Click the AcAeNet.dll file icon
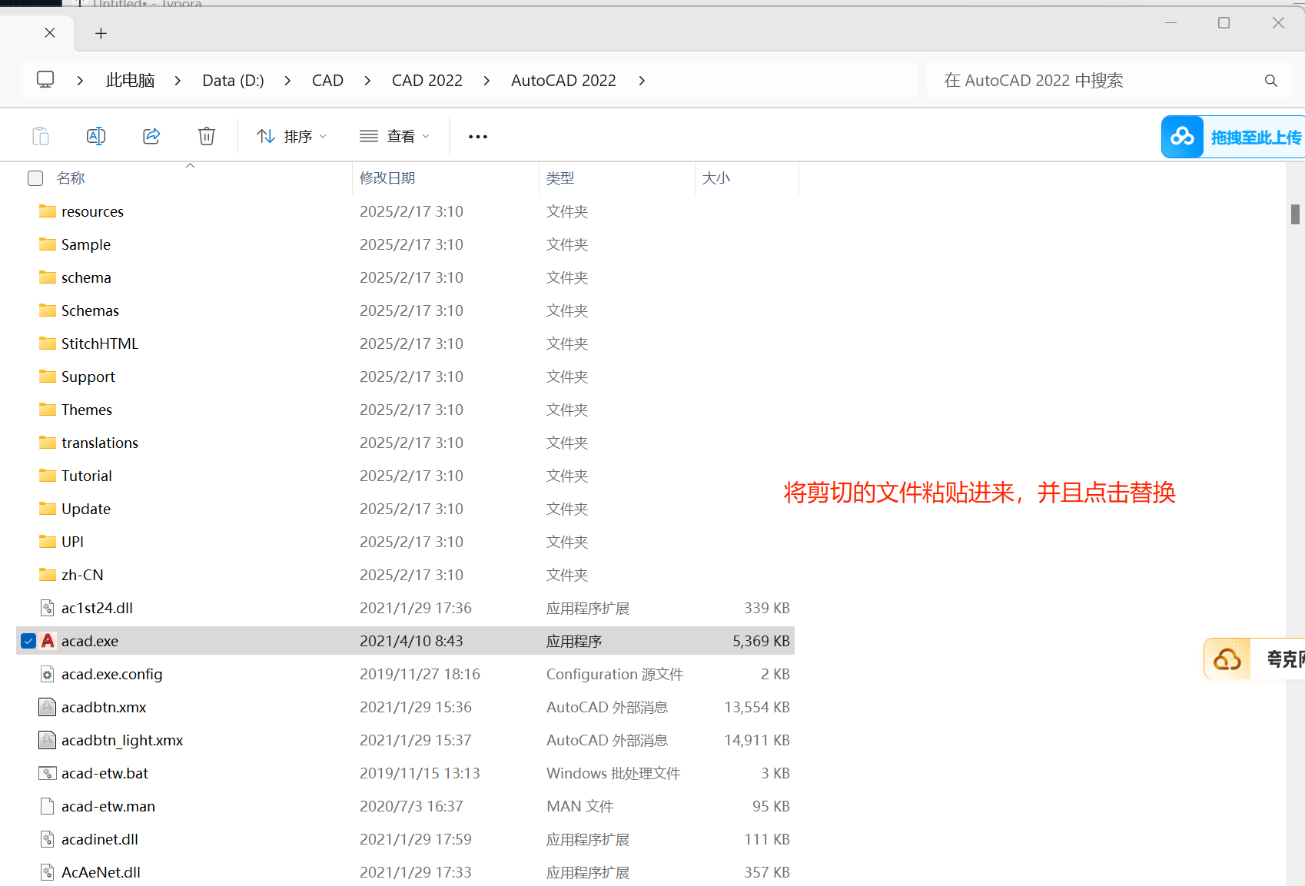The image size is (1305, 886). (x=48, y=872)
